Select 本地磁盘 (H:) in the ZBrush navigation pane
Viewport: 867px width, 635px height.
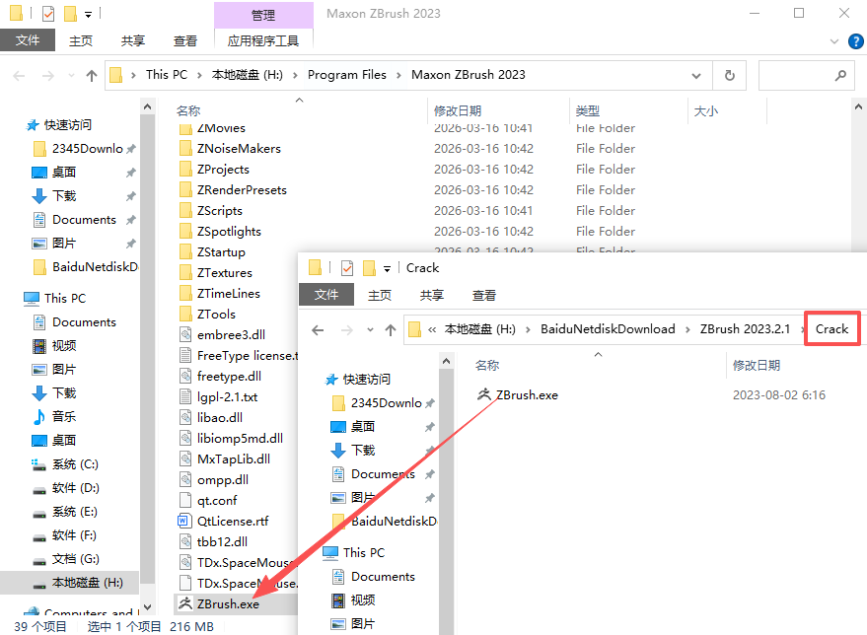point(88,583)
